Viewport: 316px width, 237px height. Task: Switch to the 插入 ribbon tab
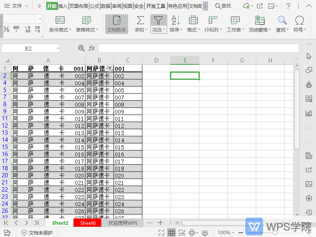[63, 6]
